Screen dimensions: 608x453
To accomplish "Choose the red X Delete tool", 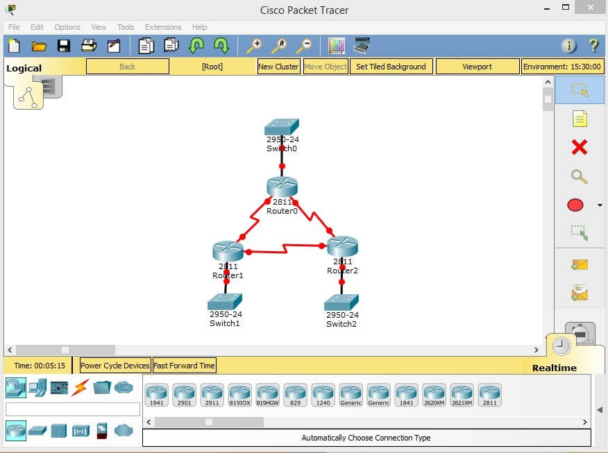I will tap(580, 147).
